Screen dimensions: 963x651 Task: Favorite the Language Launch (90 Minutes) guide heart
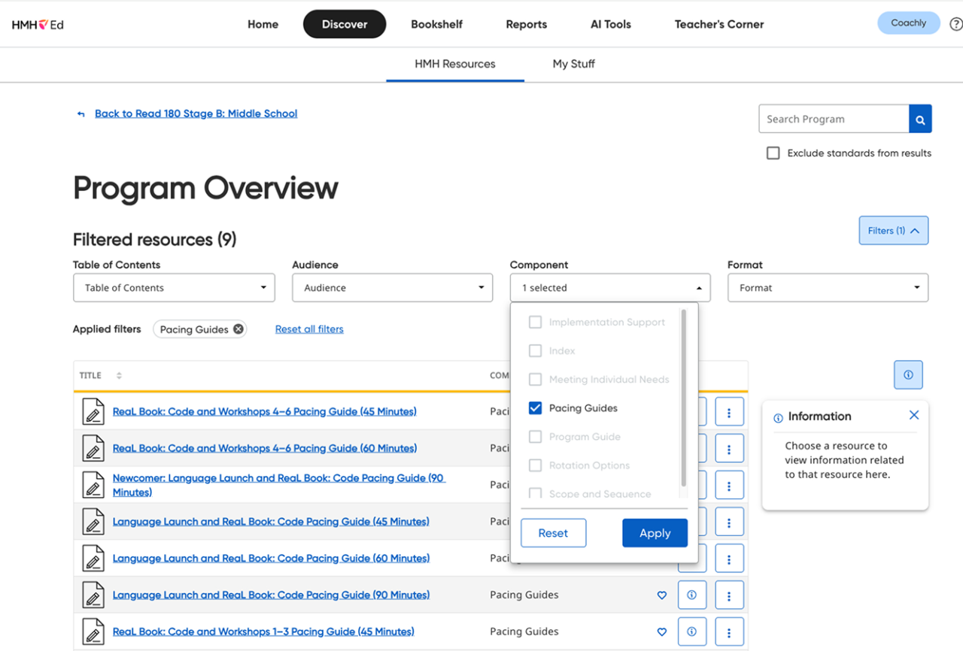pyautogui.click(x=662, y=595)
